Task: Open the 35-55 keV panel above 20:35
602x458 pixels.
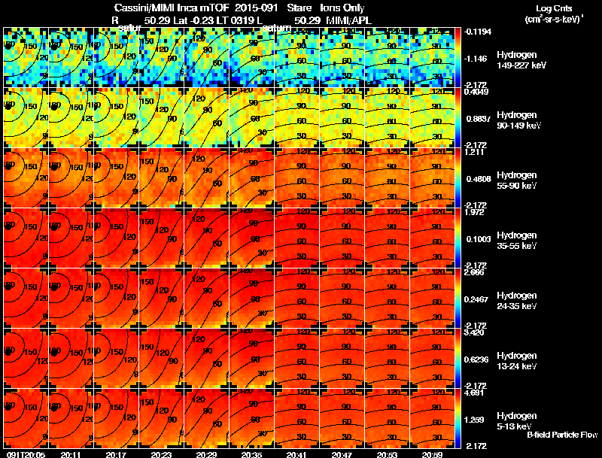Action: coord(251,238)
